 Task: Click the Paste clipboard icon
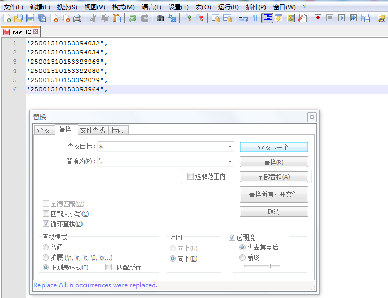click(x=117, y=18)
